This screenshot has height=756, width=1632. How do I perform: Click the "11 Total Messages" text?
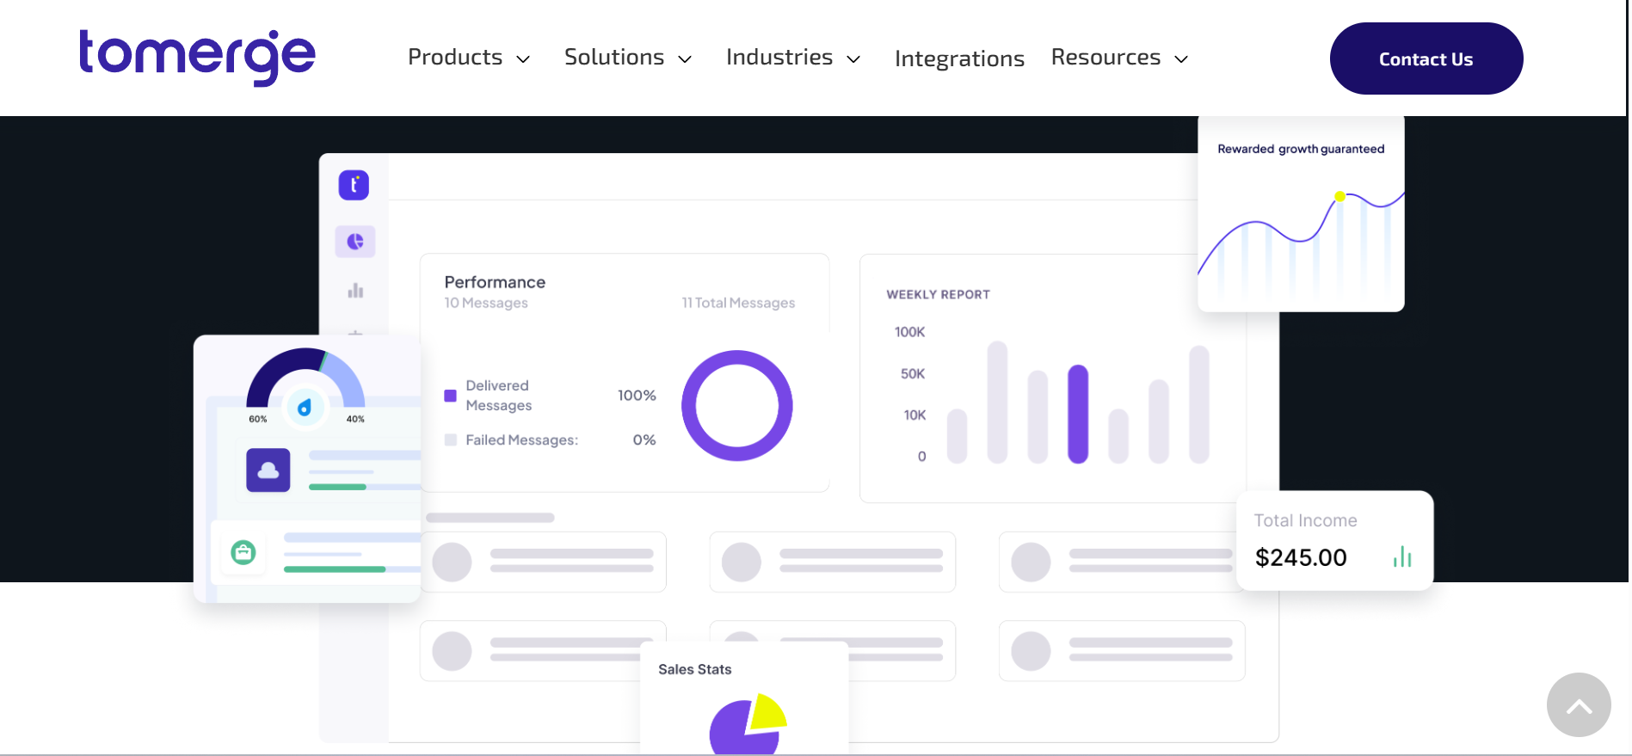[738, 303]
